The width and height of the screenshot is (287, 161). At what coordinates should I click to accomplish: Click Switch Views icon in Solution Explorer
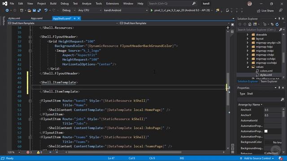pos(255,24)
